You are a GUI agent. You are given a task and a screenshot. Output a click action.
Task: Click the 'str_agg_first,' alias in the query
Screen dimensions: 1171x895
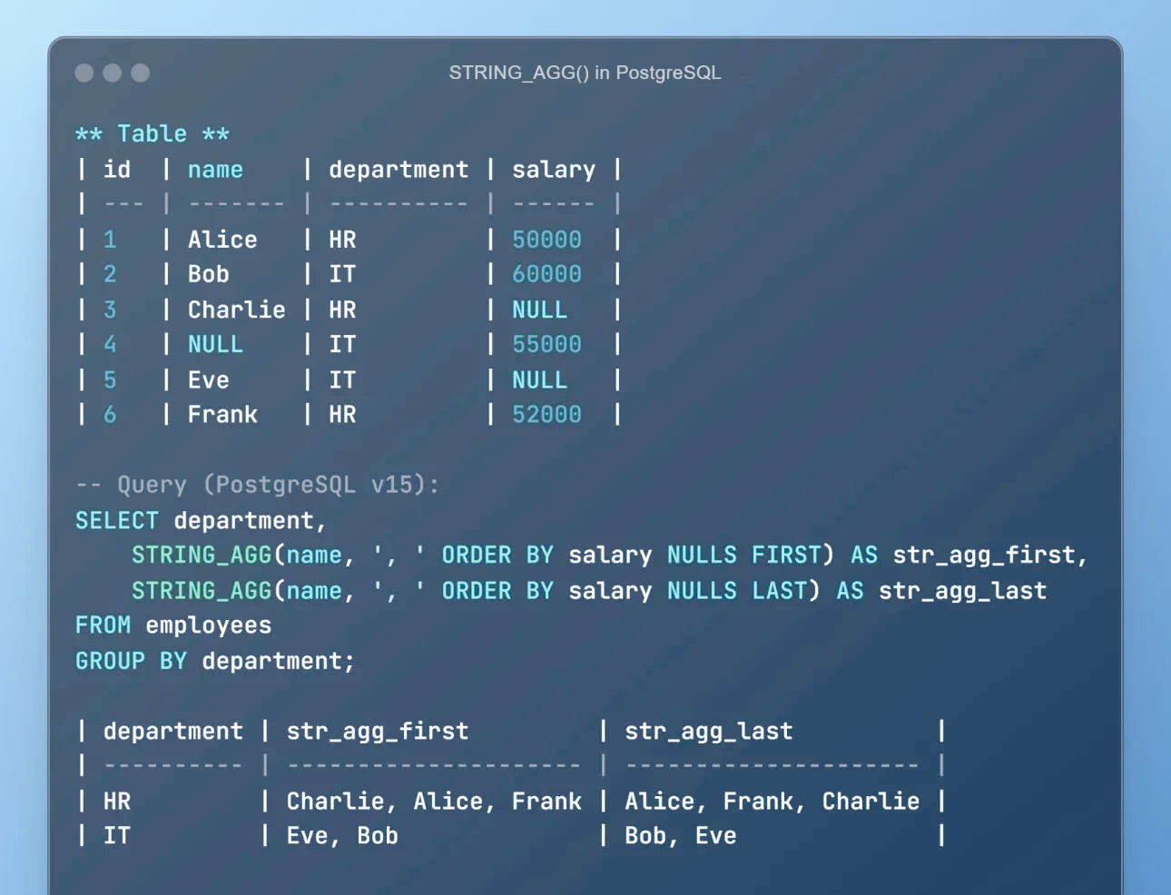990,555
